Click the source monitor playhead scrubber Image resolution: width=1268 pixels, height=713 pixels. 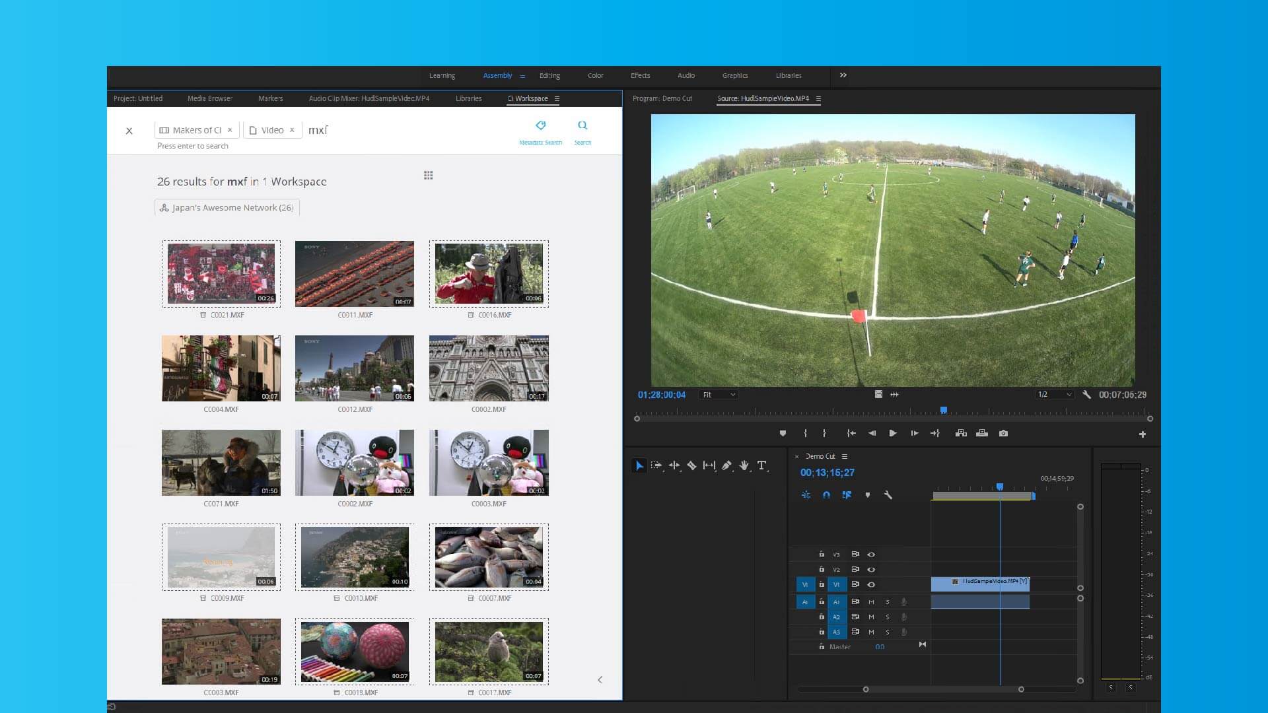944,411
